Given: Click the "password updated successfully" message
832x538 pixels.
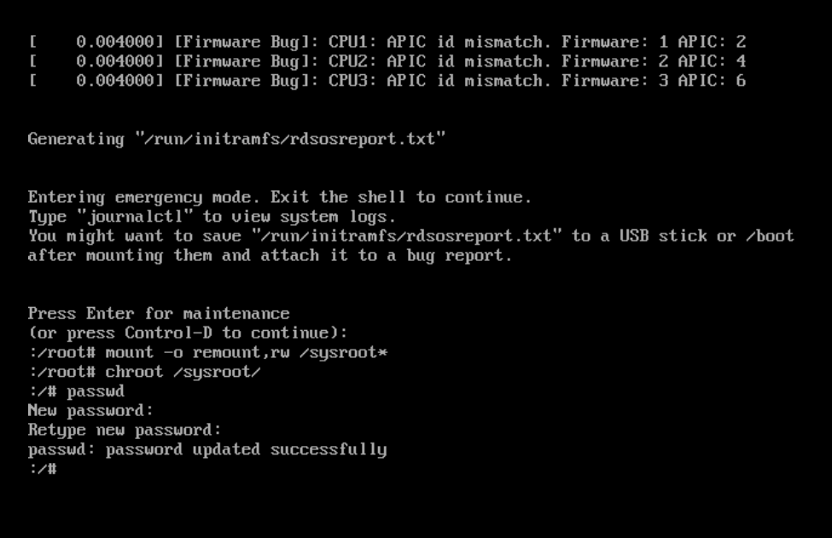Looking at the screenshot, I should coord(207,449).
